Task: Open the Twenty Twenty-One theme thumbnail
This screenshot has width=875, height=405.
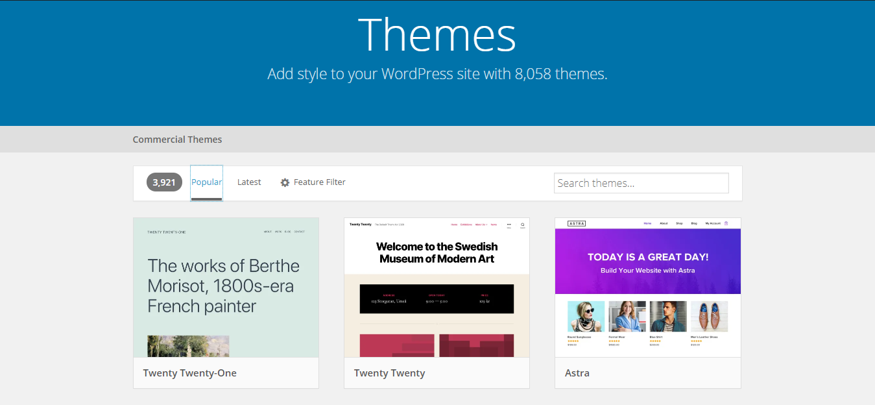Action: pyautogui.click(x=226, y=288)
